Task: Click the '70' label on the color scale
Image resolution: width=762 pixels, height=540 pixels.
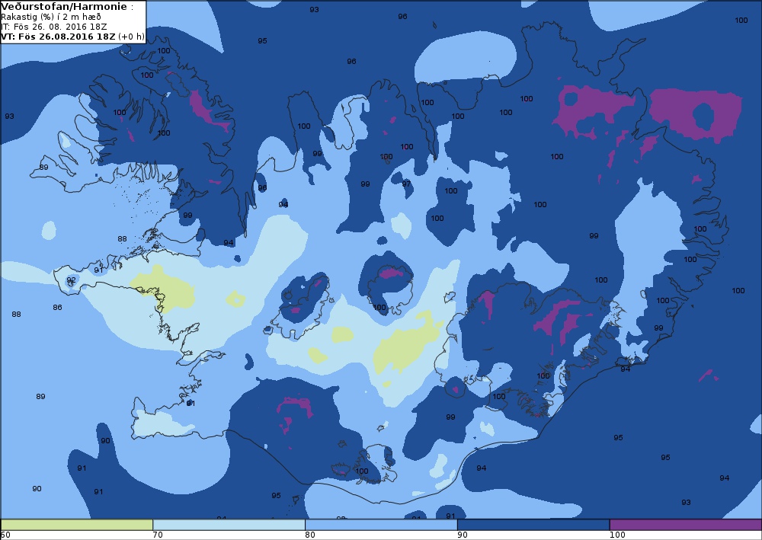Action: pos(158,535)
